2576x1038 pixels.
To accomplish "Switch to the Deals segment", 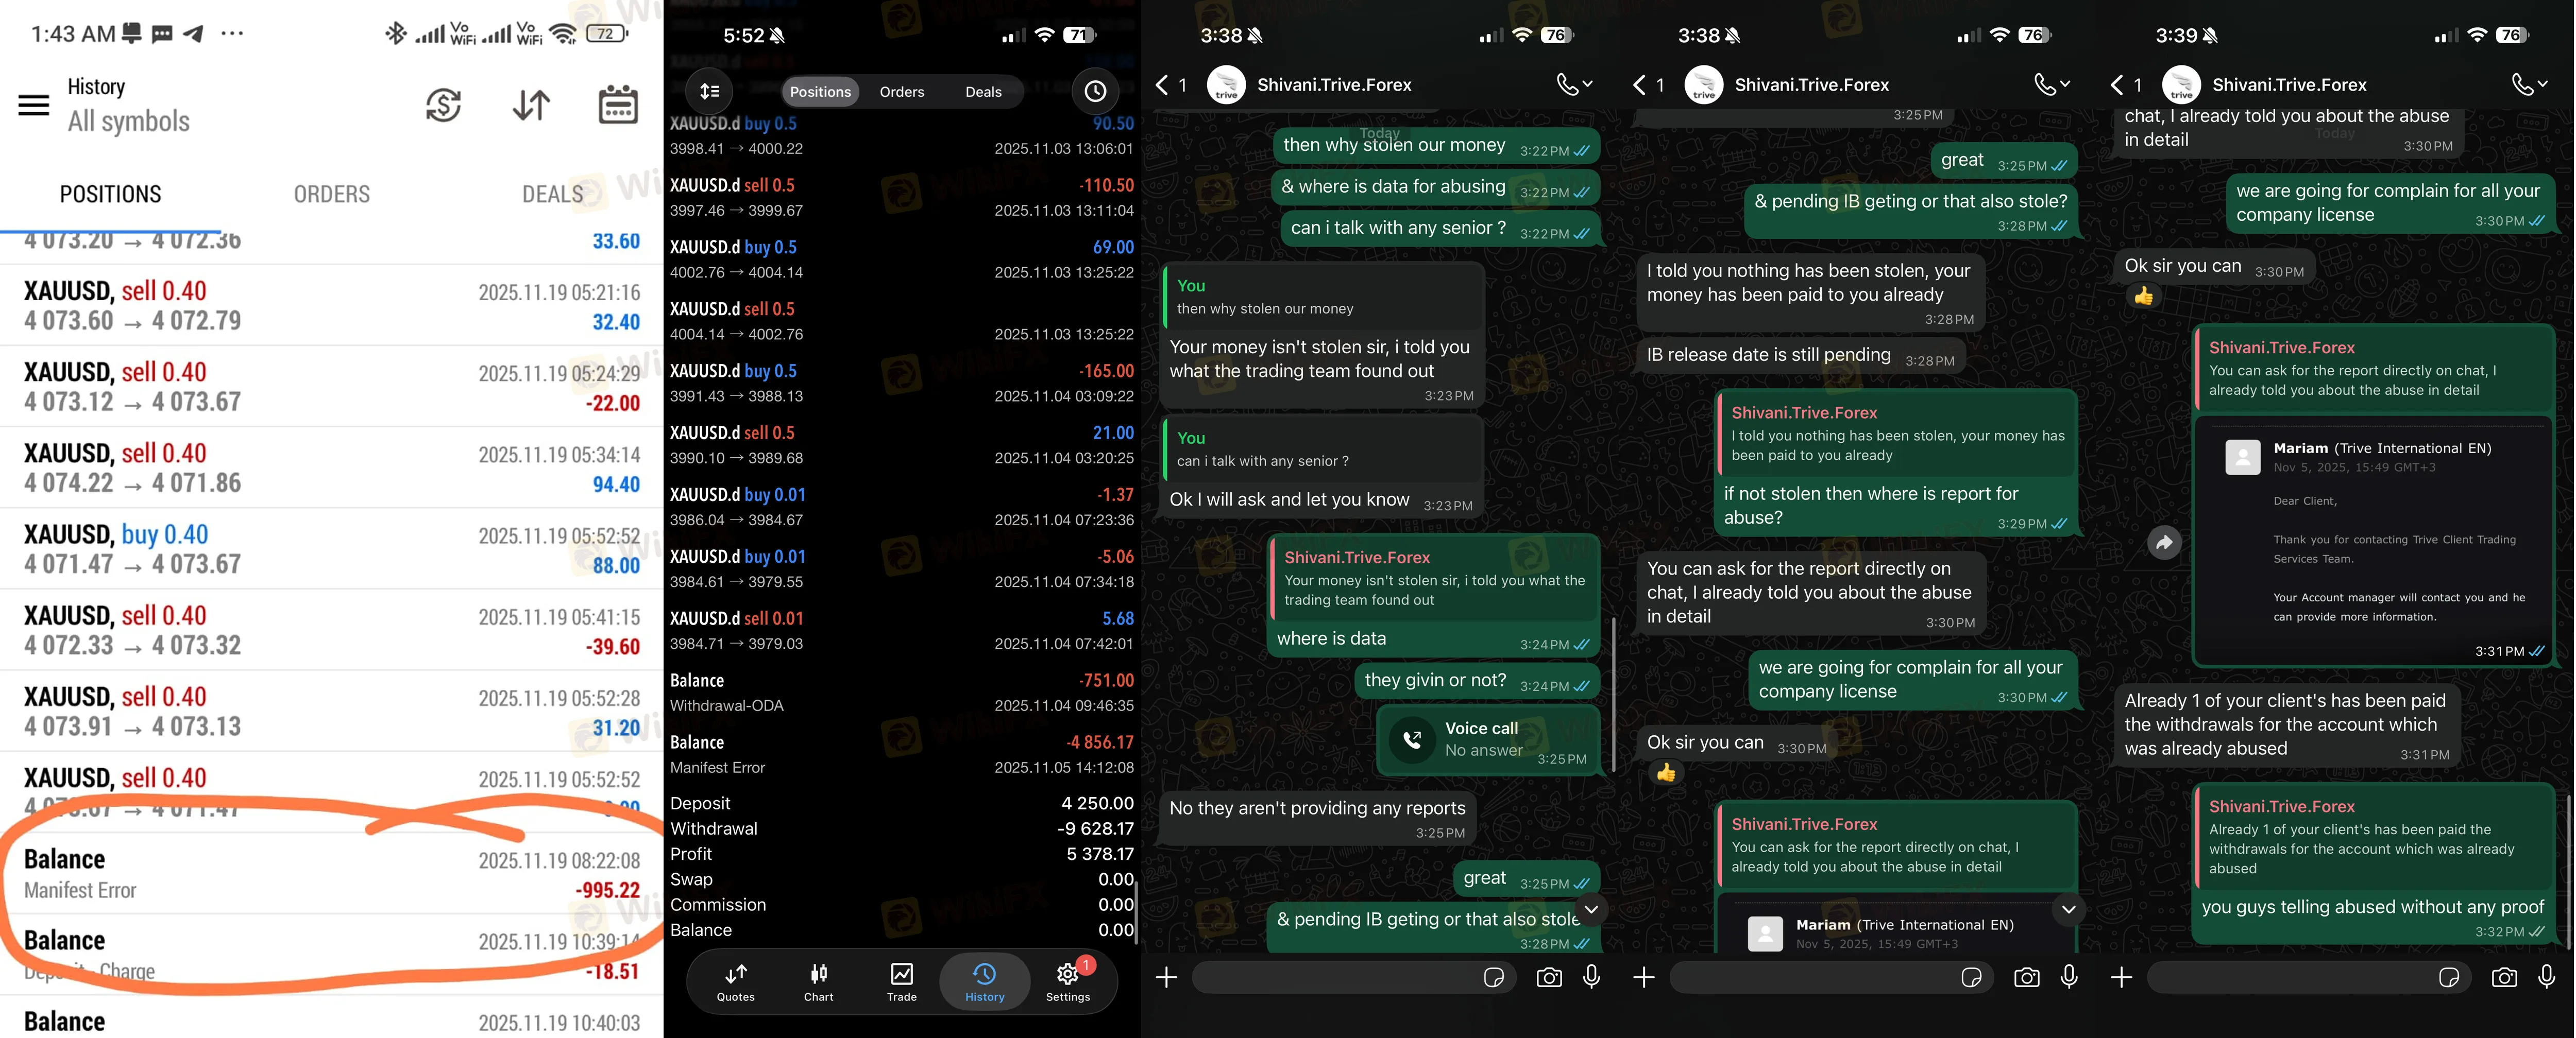I will (983, 92).
